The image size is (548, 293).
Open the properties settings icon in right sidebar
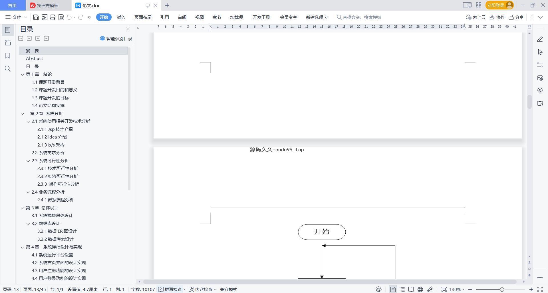click(540, 65)
